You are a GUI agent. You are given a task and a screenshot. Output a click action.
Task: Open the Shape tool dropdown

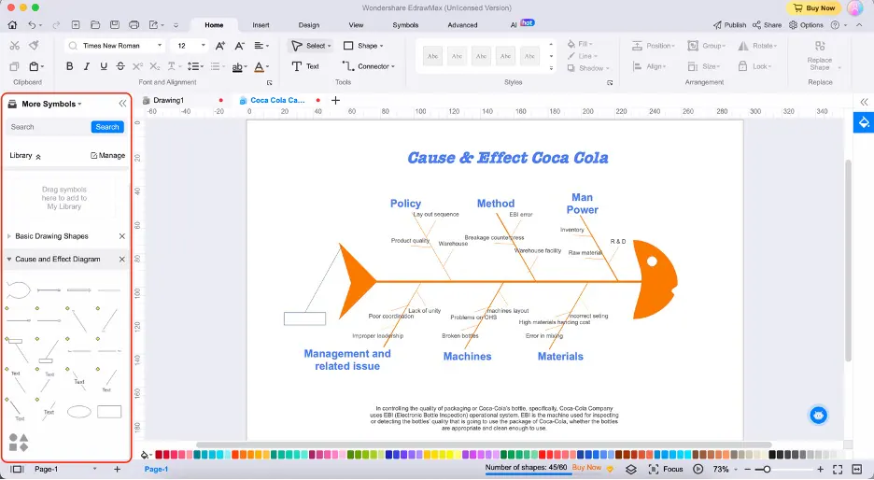pyautogui.click(x=363, y=46)
